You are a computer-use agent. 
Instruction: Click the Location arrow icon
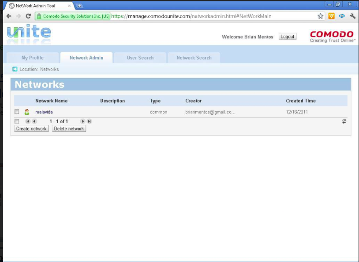15,69
